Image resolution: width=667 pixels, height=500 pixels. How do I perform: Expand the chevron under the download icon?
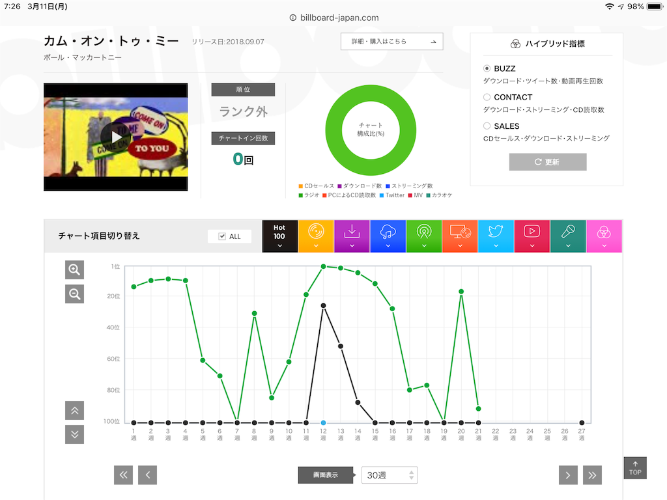[x=352, y=245]
